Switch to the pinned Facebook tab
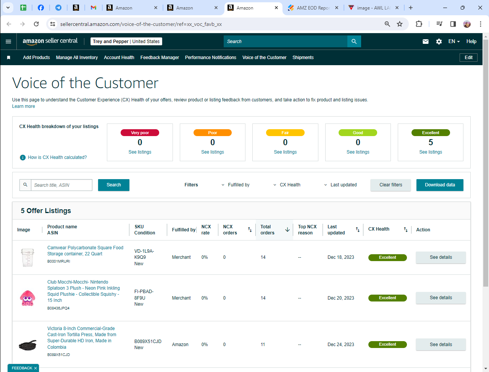 [x=41, y=8]
